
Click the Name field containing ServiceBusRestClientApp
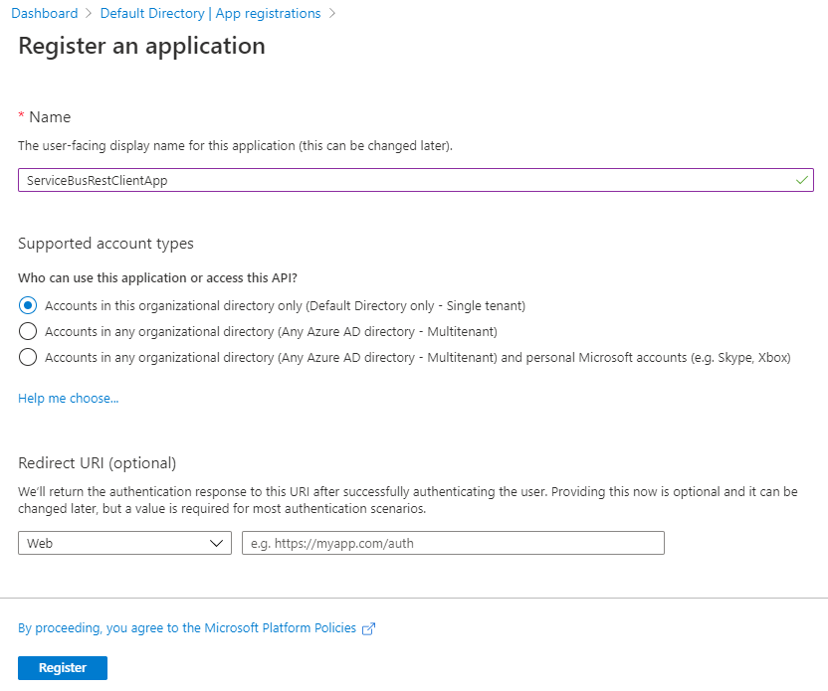point(416,180)
